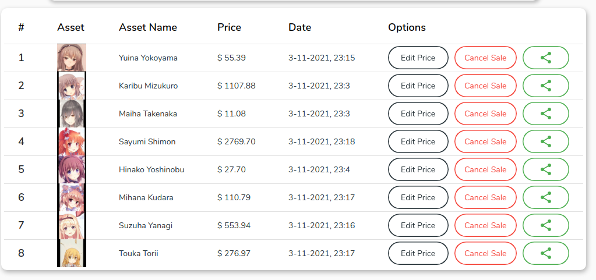Click share icon for Karibu Mizukuro
Viewport: 596px width, 280px height.
(x=545, y=86)
